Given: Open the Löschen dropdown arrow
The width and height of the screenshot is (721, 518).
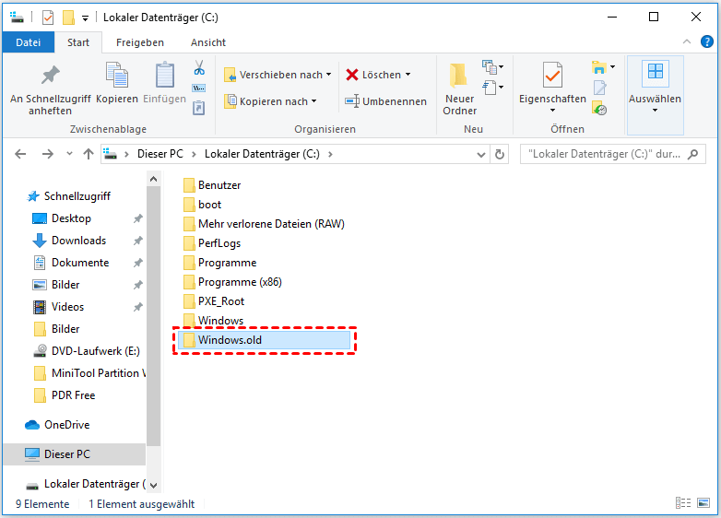Looking at the screenshot, I should (x=408, y=75).
